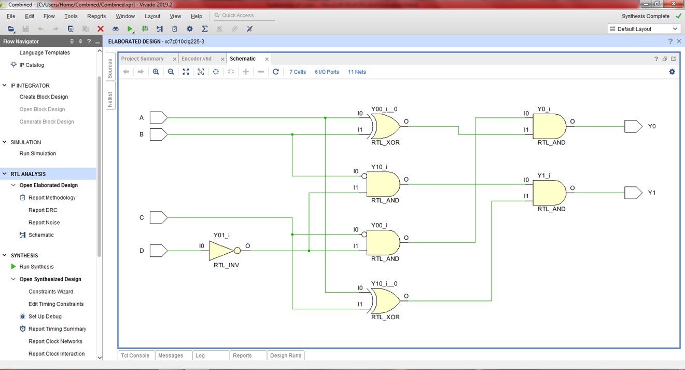Click the auto-fit selection crosshair icon
Image resolution: width=685 pixels, height=370 pixels.
click(216, 72)
